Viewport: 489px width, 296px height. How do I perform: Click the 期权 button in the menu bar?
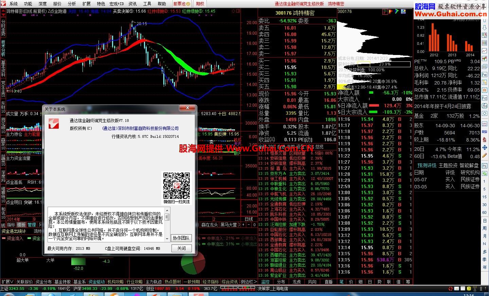coord(200,4)
